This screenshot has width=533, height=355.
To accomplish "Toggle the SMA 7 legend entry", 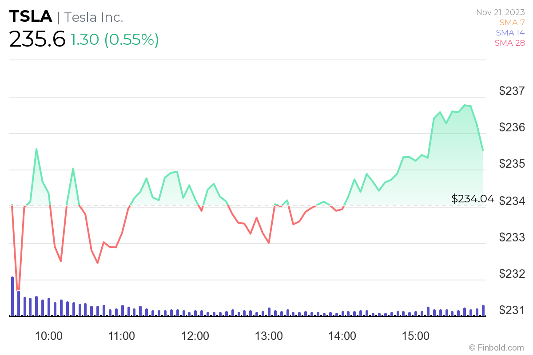I will [x=512, y=23].
